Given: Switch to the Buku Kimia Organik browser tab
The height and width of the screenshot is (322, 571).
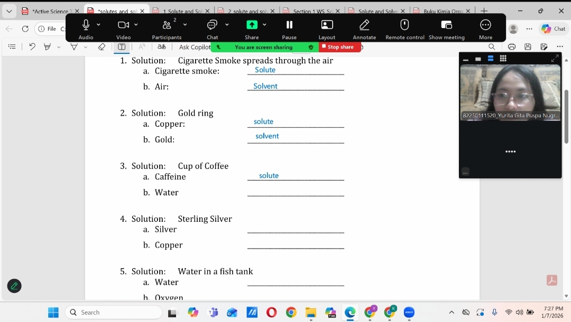Looking at the screenshot, I should click(439, 11).
